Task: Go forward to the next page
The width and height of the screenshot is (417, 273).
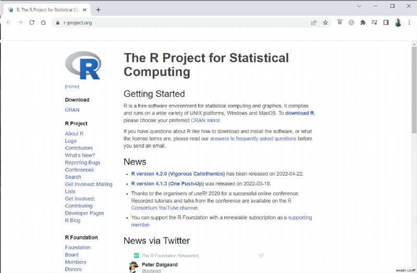Action: point(20,22)
